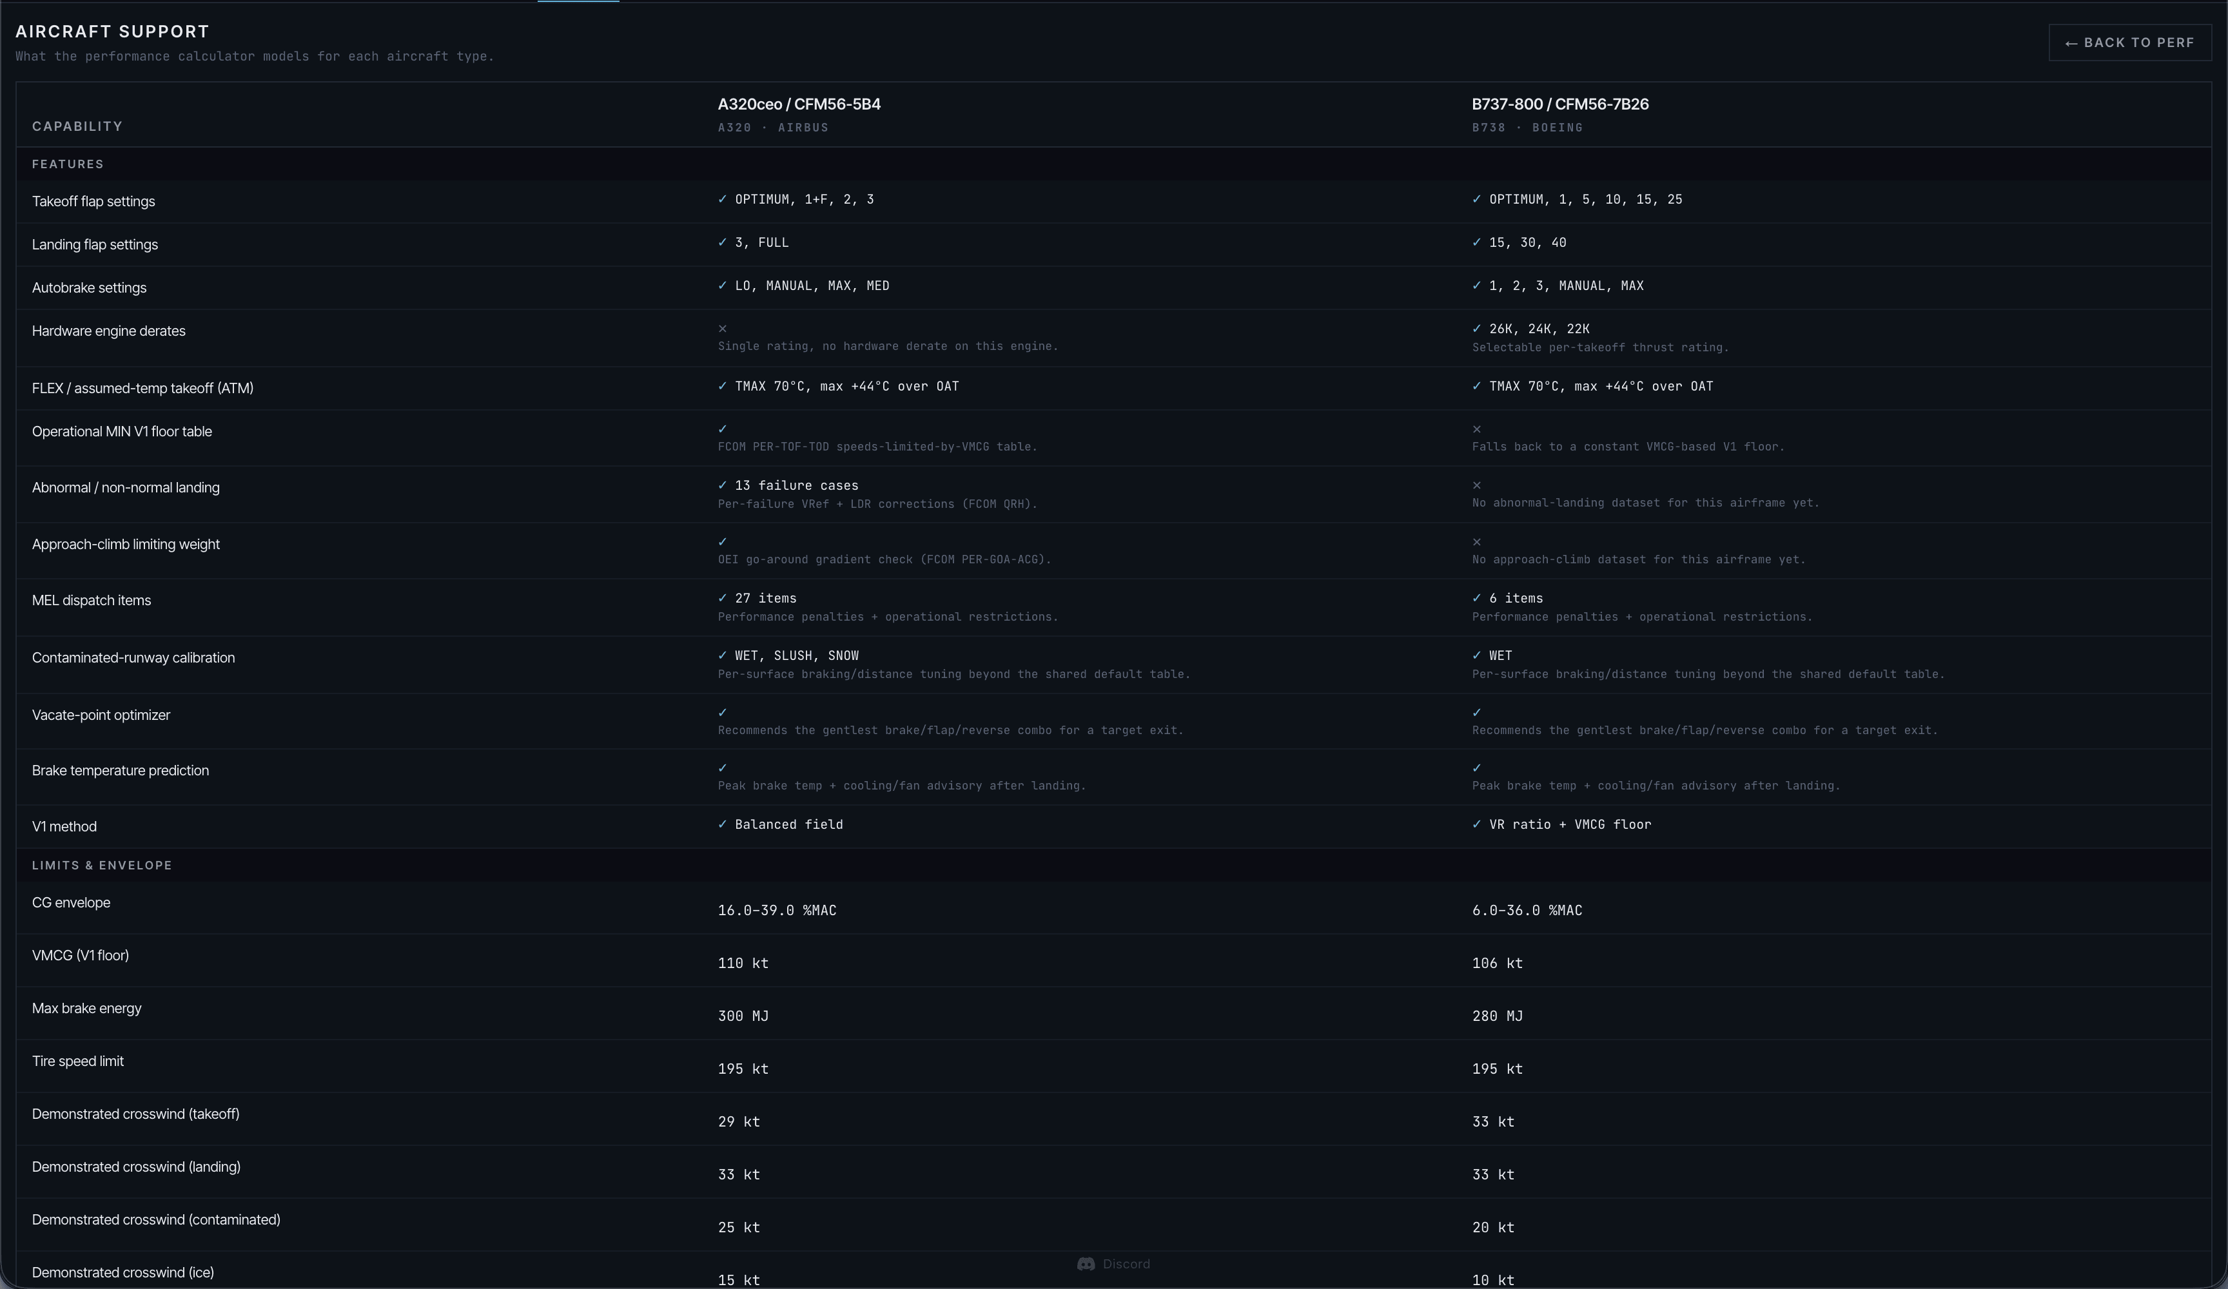
Task: Click Demonstrated crosswind (takeoff) label
Action: pos(135,1115)
